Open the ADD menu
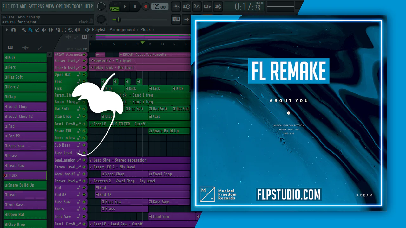Viewport: 406px width, 228px height. pyautogui.click(x=23, y=6)
